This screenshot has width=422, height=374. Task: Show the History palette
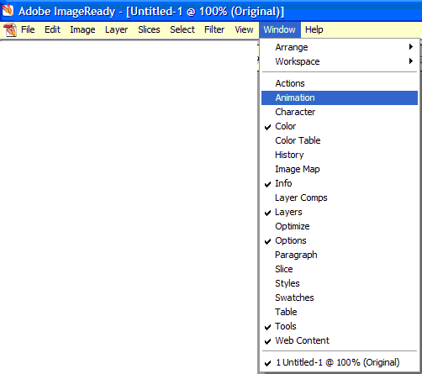tap(340, 155)
